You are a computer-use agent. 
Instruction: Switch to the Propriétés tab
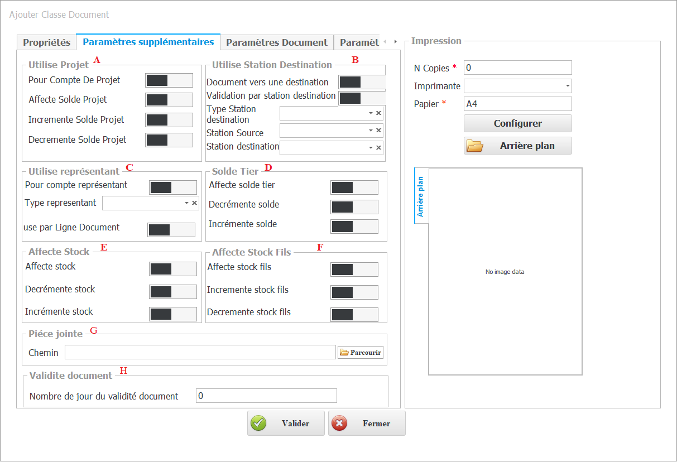click(x=46, y=42)
